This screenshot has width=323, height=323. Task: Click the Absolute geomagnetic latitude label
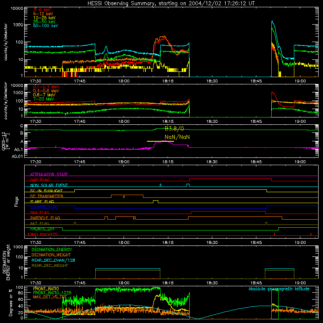[279, 289]
